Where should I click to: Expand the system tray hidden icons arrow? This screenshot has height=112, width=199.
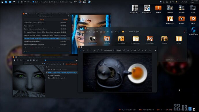(x=179, y=2)
